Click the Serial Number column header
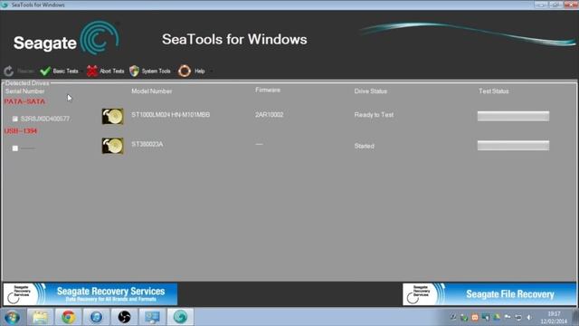The width and height of the screenshot is (579, 326). (x=24, y=91)
